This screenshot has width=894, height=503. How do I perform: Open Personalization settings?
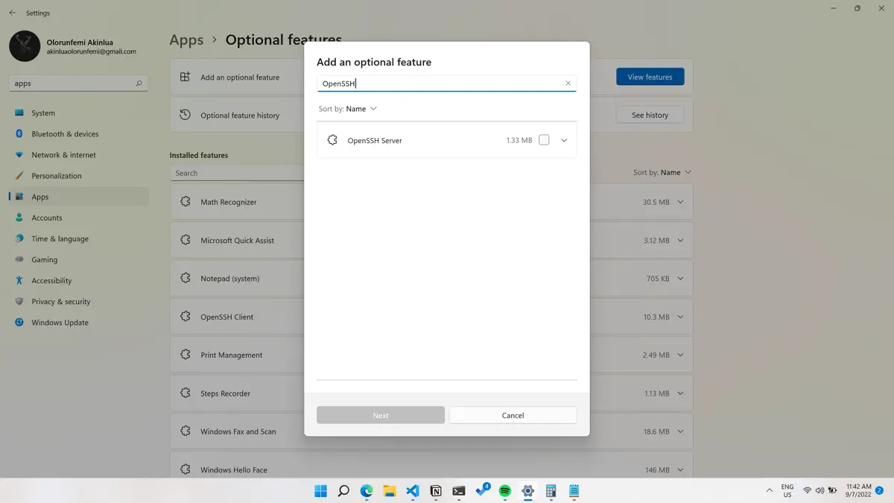pyautogui.click(x=79, y=176)
